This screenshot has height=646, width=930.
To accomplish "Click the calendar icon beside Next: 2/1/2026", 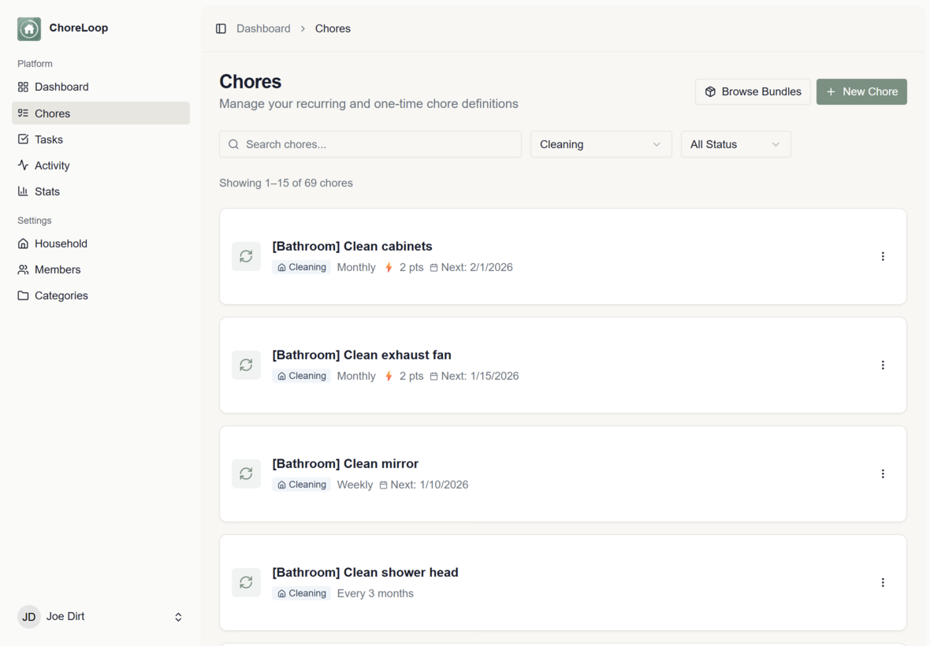I will tap(433, 268).
